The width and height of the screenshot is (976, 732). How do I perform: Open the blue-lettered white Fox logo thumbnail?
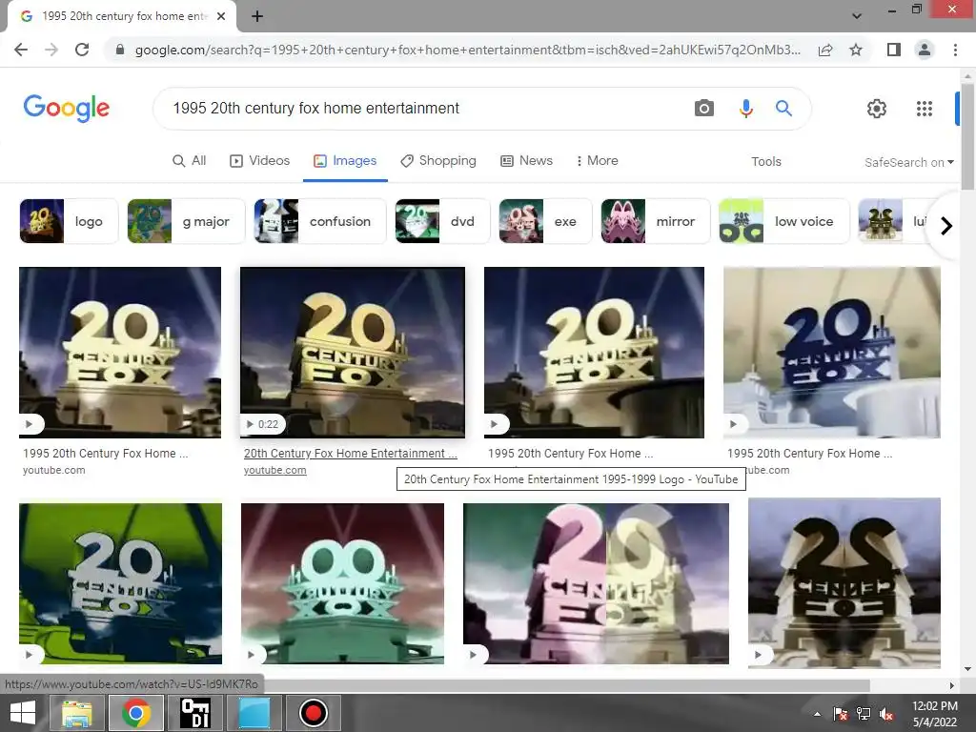831,353
